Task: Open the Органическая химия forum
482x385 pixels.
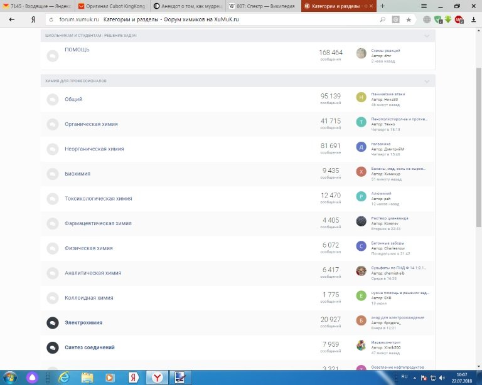Action: tap(91, 124)
